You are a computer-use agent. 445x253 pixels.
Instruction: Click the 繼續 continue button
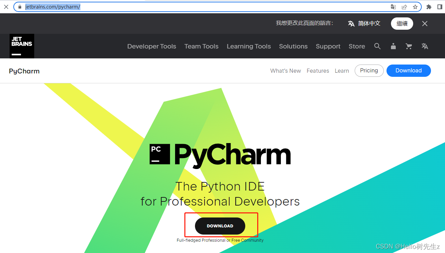coord(402,24)
